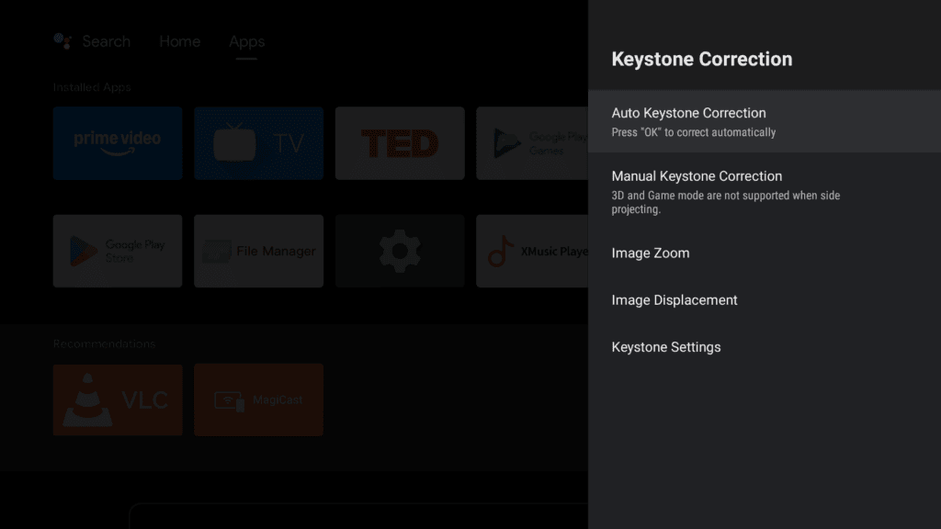This screenshot has width=941, height=529.
Task: Launch the XMusic Player app tile
Action: 532,251
